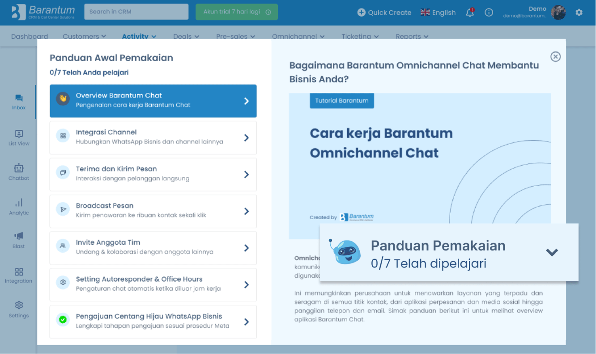The width and height of the screenshot is (596, 354).
Task: Select the Invite Anggota Tim guide title
Action: pyautogui.click(x=108, y=242)
